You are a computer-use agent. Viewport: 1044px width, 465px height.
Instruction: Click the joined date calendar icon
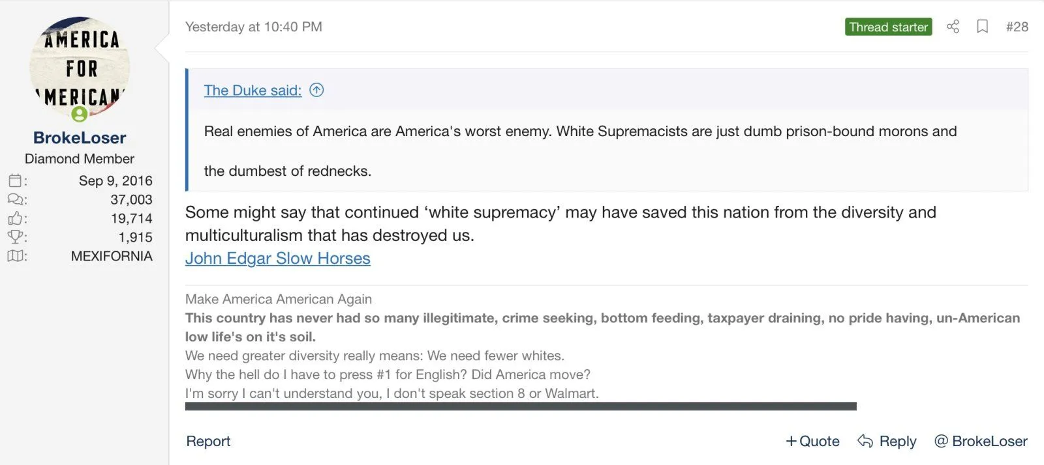click(x=16, y=180)
